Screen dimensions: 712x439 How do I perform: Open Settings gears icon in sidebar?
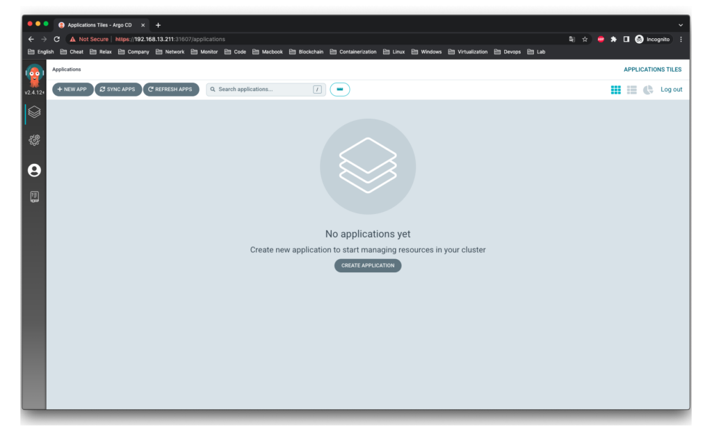34,140
